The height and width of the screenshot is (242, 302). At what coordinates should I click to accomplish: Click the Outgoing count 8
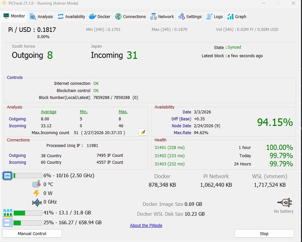click(x=50, y=55)
